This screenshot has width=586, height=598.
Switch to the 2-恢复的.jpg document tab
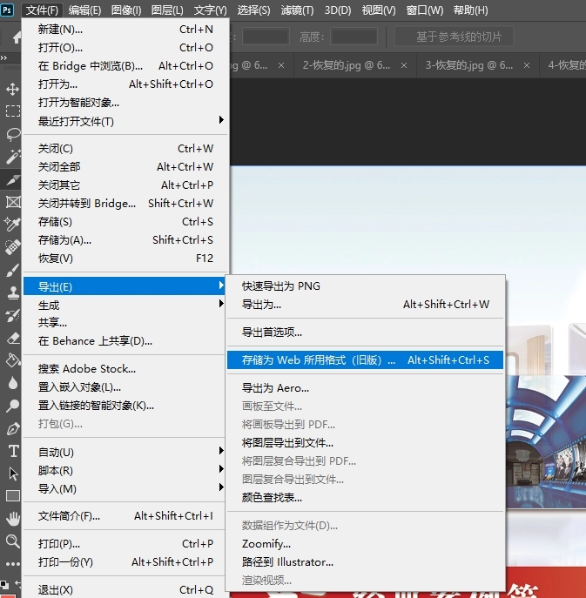pos(346,66)
